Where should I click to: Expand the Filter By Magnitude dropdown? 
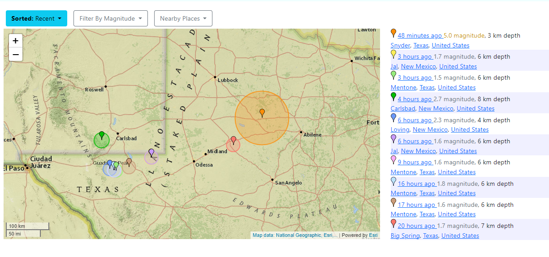pyautogui.click(x=110, y=18)
